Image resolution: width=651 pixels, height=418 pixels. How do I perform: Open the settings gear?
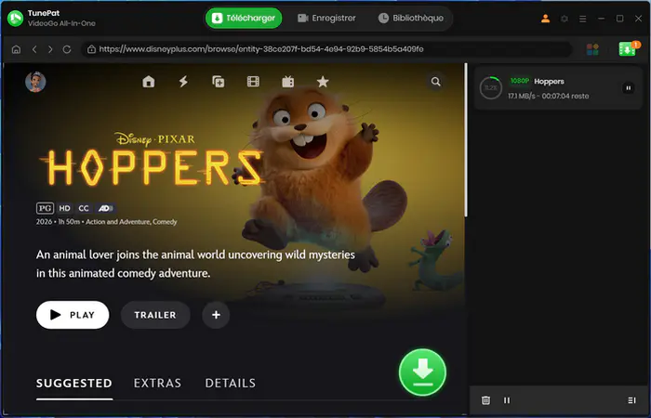(565, 19)
